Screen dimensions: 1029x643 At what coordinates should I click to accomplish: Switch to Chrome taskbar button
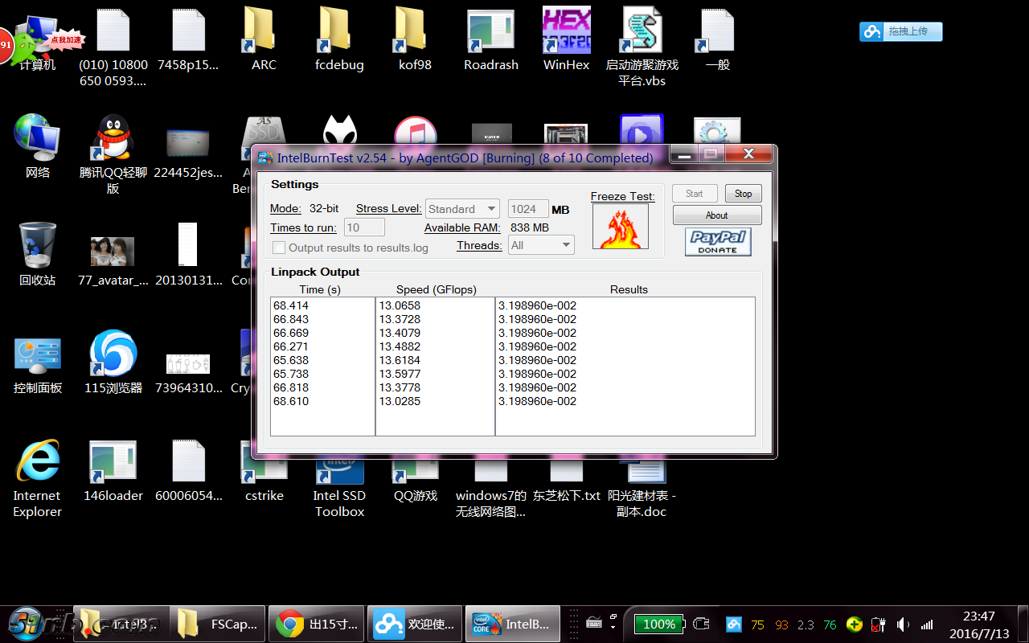(318, 624)
